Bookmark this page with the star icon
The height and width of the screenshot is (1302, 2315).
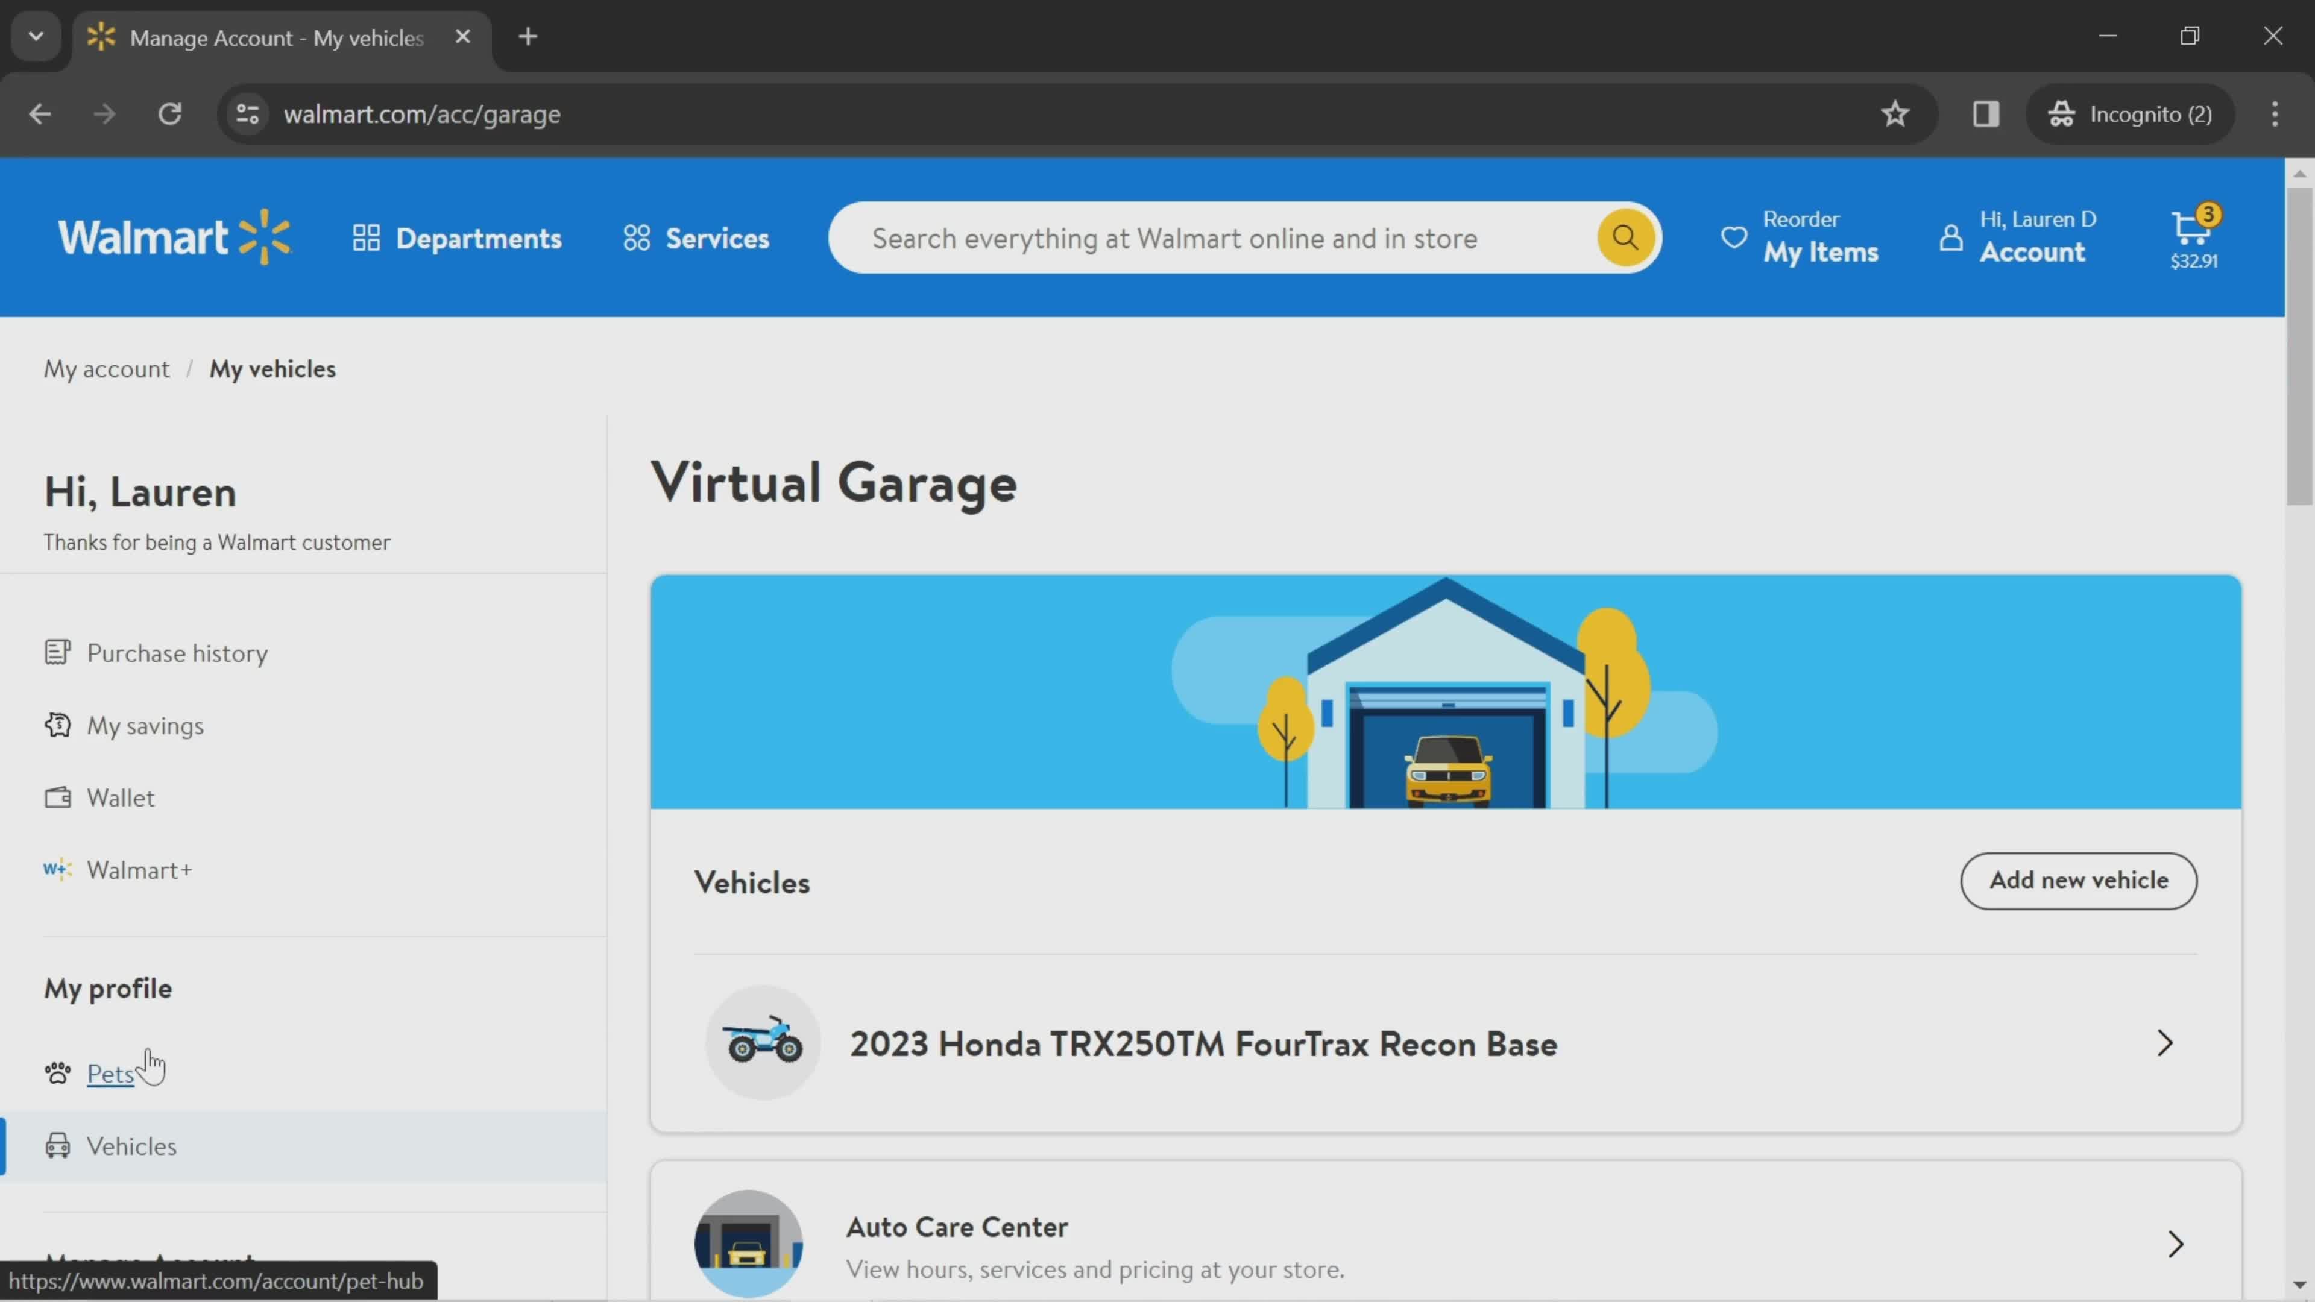click(x=1894, y=114)
